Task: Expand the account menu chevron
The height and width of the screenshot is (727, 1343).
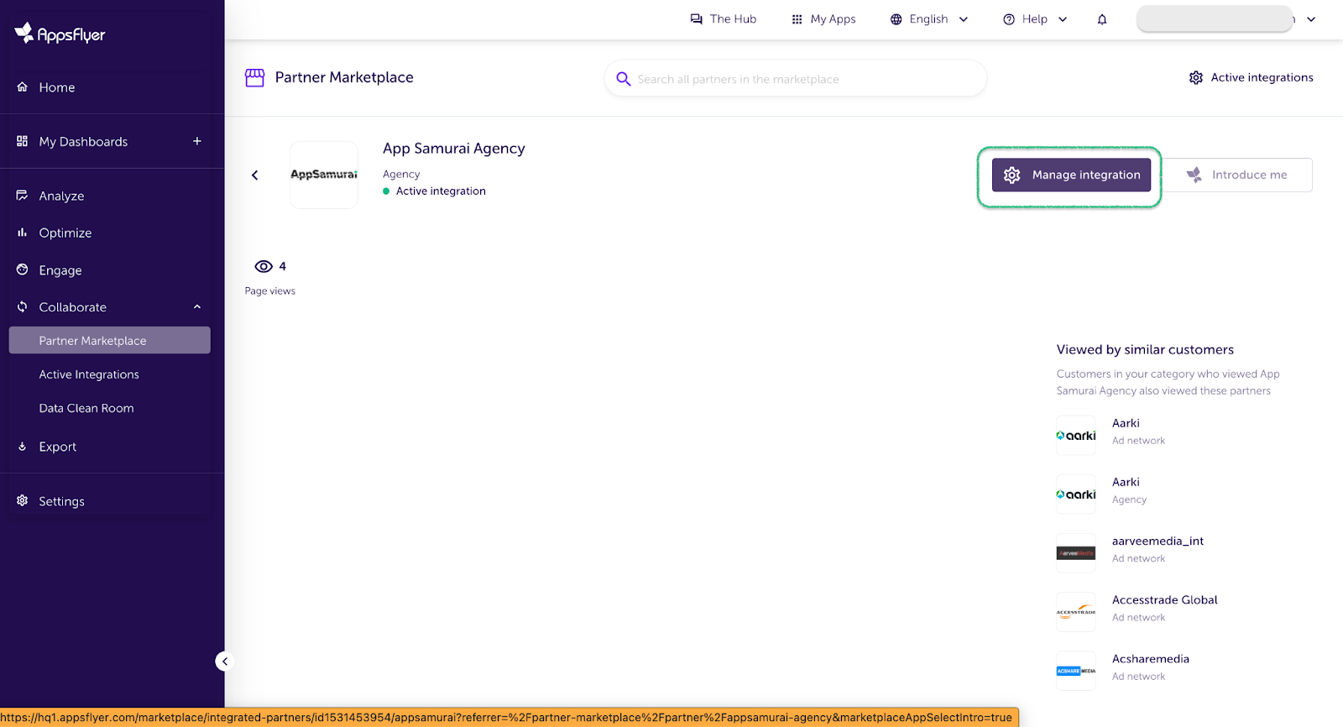Action: [x=1311, y=19]
